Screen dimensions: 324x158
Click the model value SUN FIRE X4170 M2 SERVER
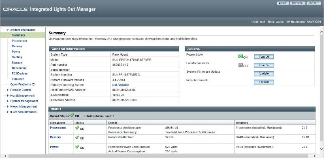pyautogui.click(x=132, y=60)
